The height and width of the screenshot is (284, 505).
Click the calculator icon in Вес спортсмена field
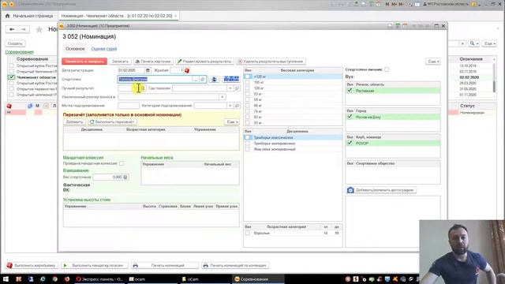[125, 177]
